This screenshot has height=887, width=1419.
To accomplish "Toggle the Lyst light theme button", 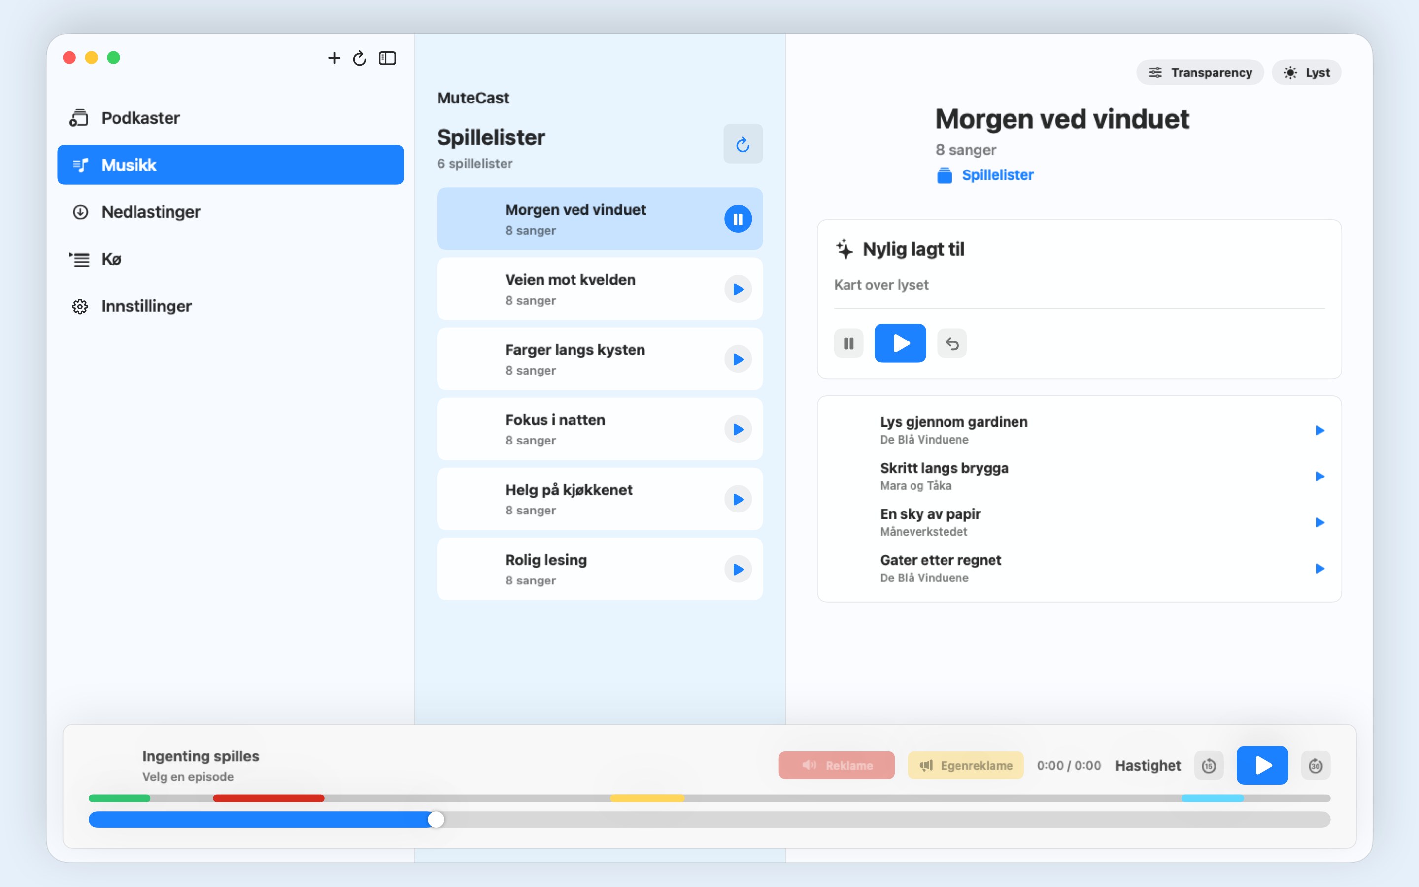I will 1307,72.
